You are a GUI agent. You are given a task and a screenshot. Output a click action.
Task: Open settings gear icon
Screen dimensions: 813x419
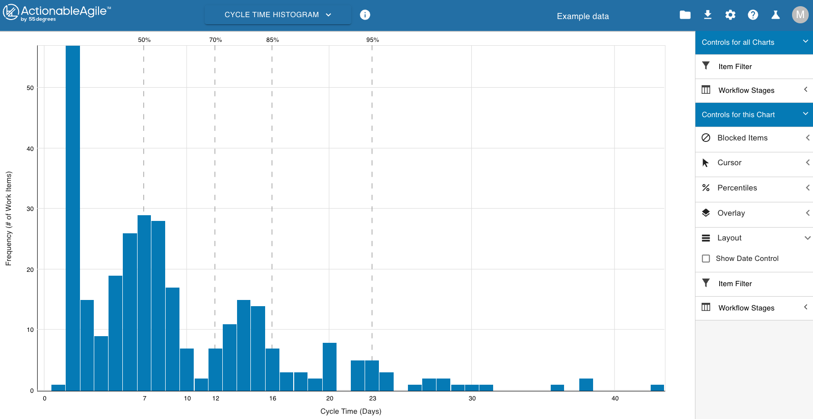pos(730,15)
